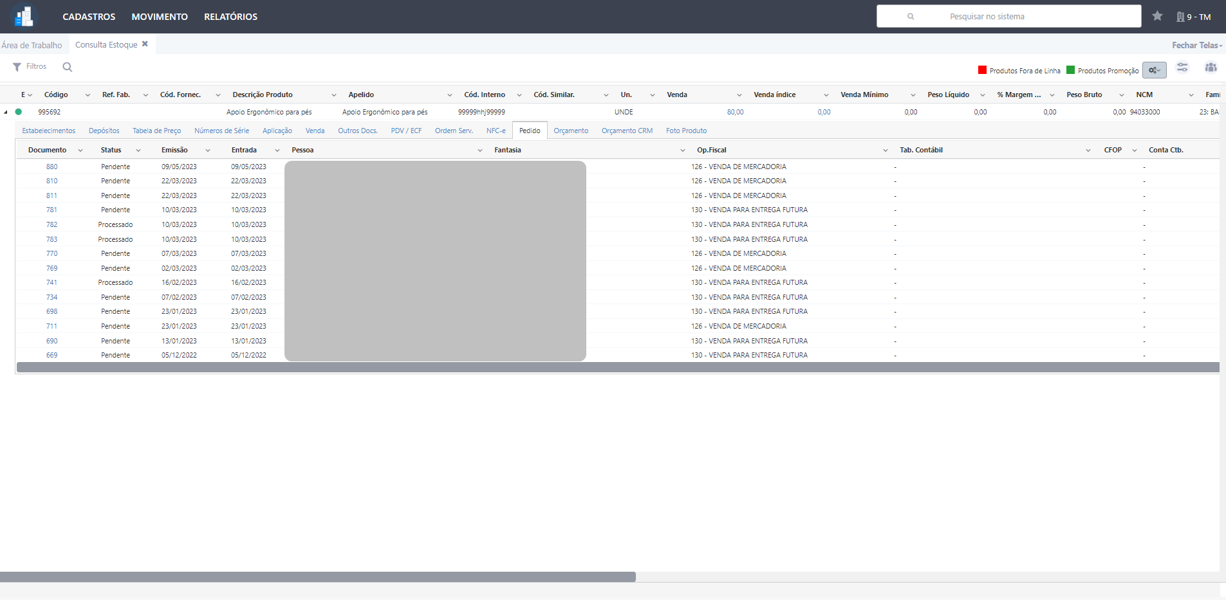1226x600 pixels.
Task: Open the Números de Série tab
Action: [x=221, y=131]
